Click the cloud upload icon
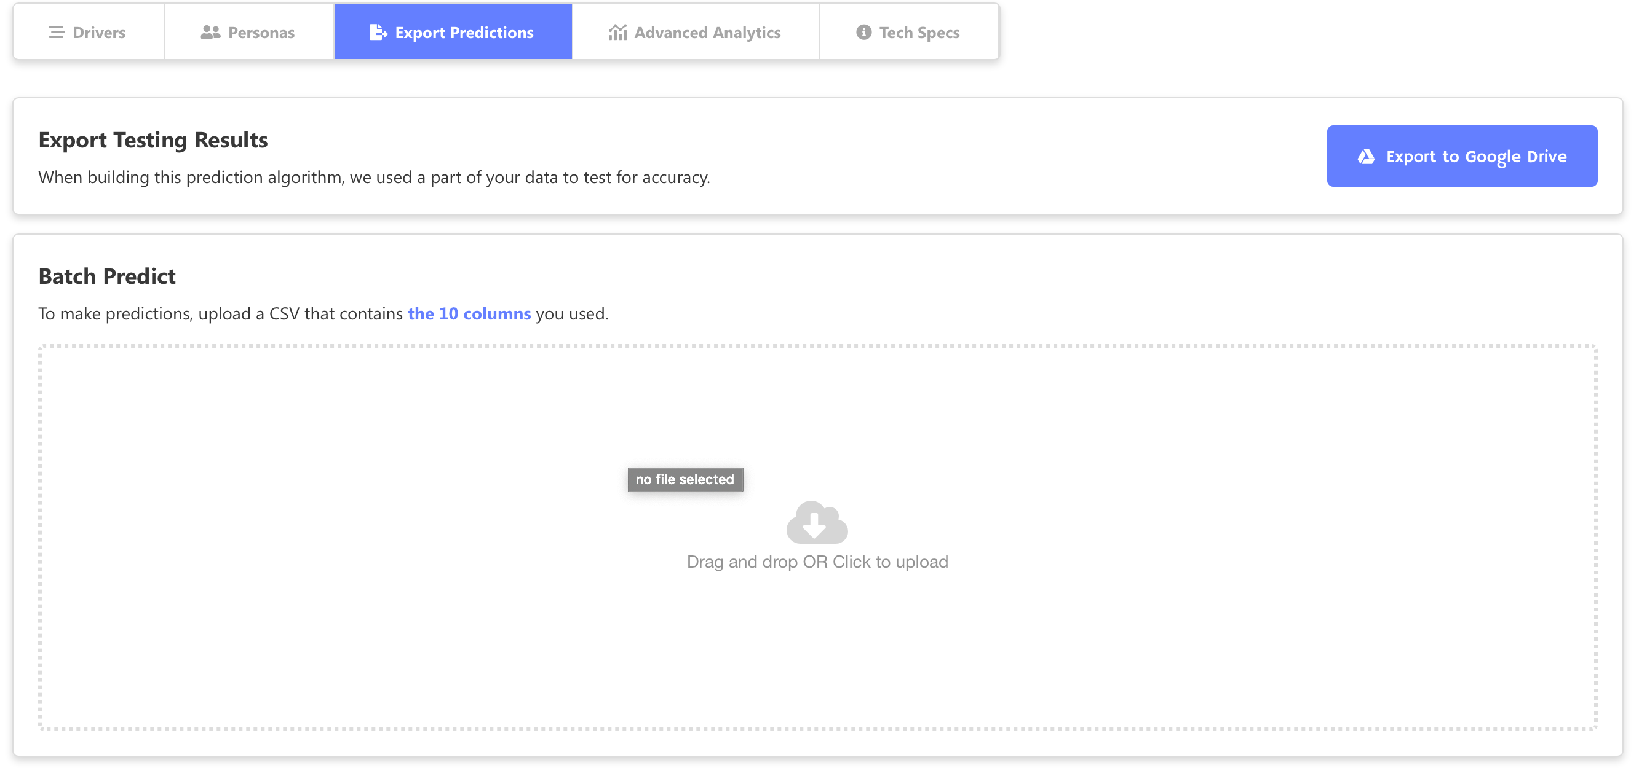This screenshot has width=1647, height=768. (x=817, y=523)
